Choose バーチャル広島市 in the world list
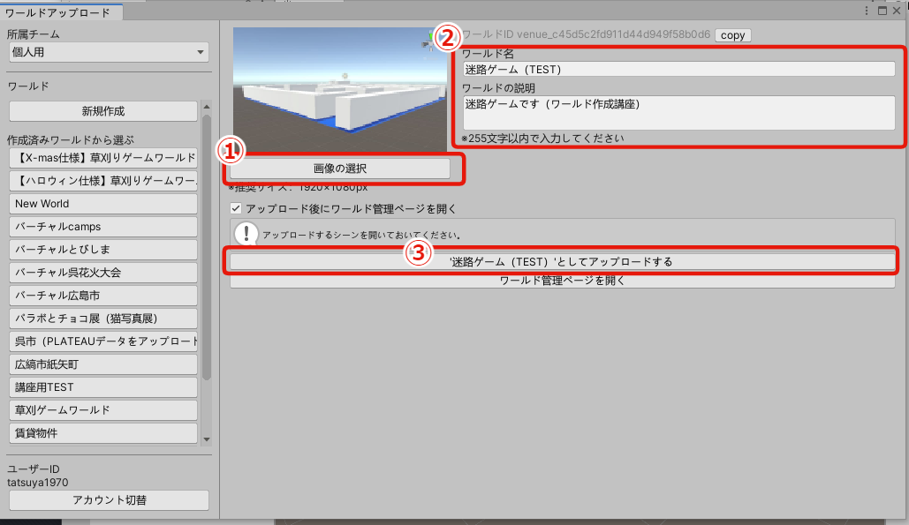 102,295
